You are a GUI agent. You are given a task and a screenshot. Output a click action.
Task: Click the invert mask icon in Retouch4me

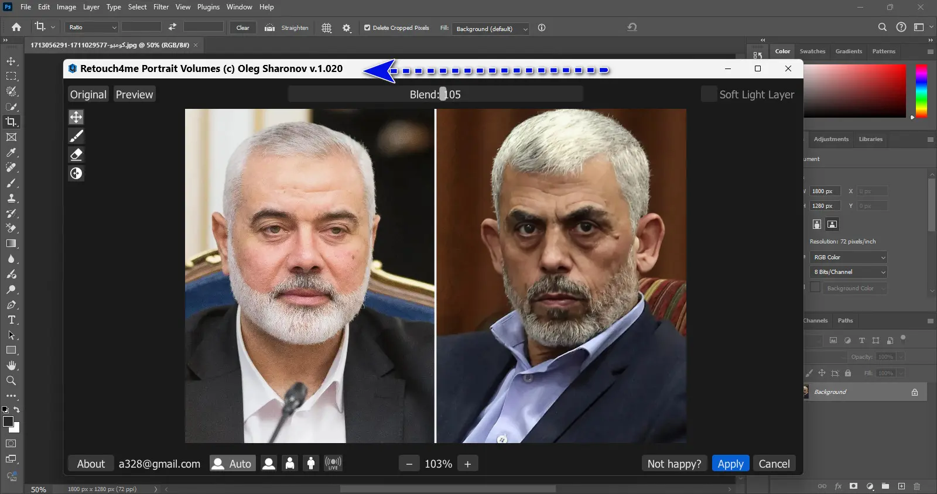point(76,173)
